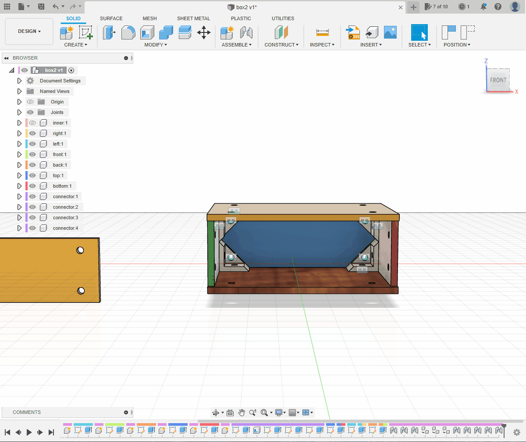Click the Joint tool icon
The image size is (526, 442).
click(246, 32)
